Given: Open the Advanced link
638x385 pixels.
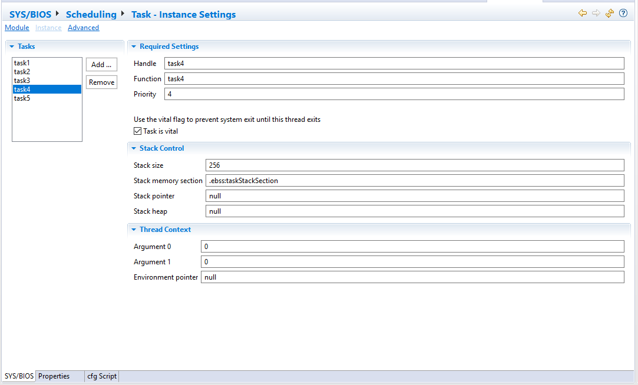Looking at the screenshot, I should pos(84,28).
